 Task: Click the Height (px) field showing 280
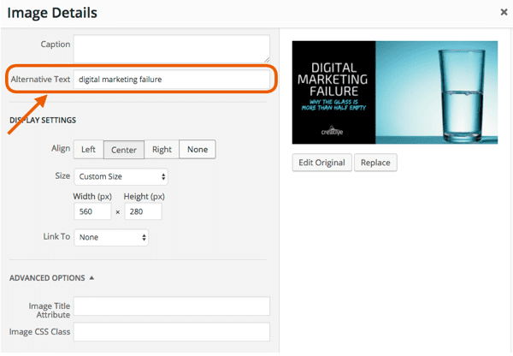(144, 211)
